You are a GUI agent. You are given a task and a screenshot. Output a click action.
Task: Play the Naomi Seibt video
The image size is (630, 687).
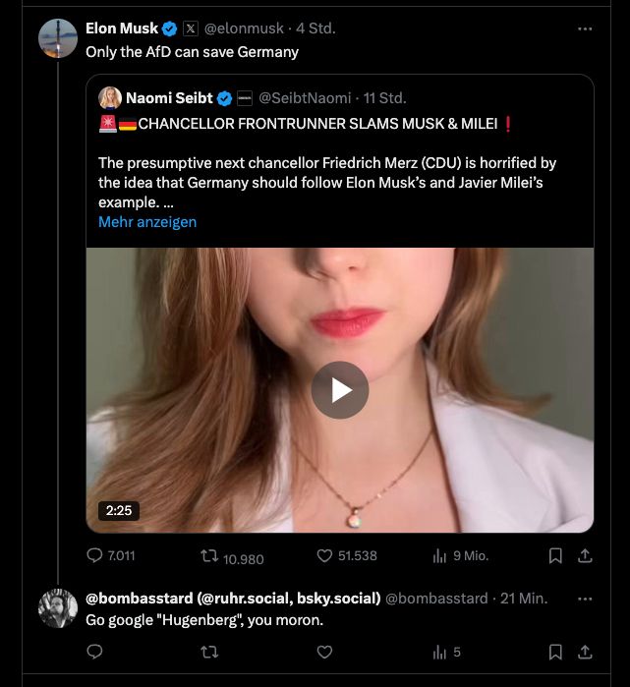pyautogui.click(x=339, y=390)
